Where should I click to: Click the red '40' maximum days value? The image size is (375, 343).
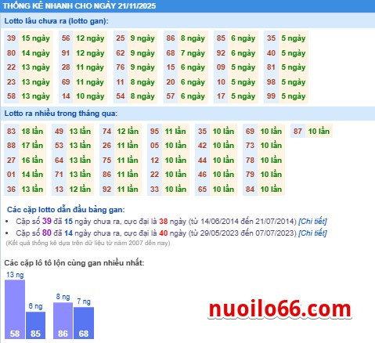(x=164, y=233)
